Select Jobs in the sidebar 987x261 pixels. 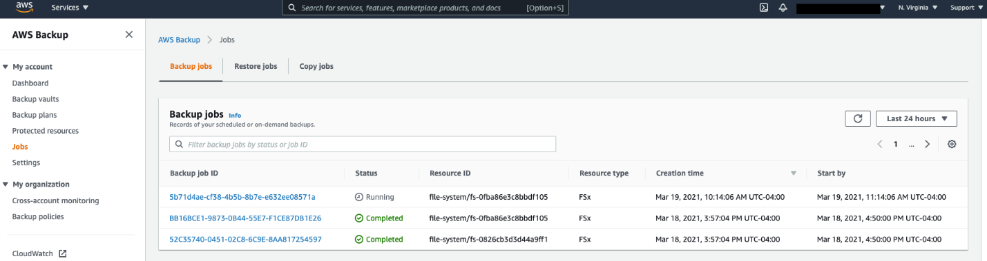(20, 147)
